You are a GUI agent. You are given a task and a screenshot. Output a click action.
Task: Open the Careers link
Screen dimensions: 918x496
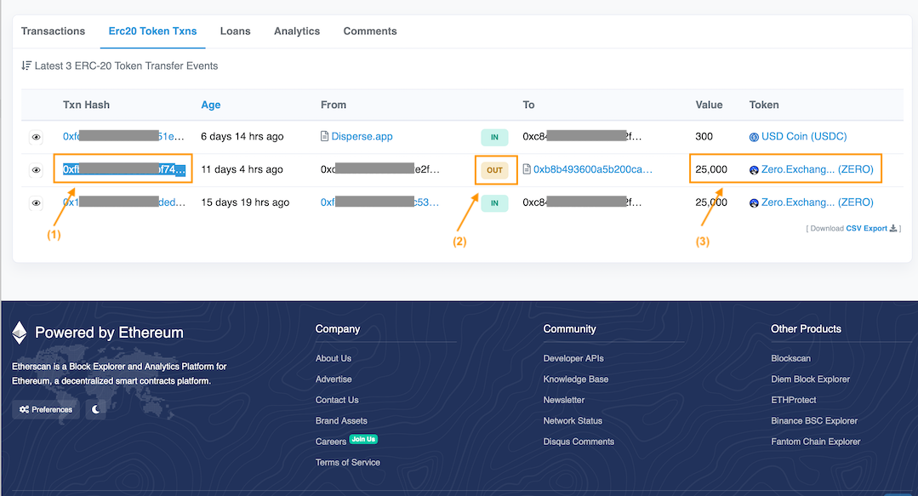(331, 442)
